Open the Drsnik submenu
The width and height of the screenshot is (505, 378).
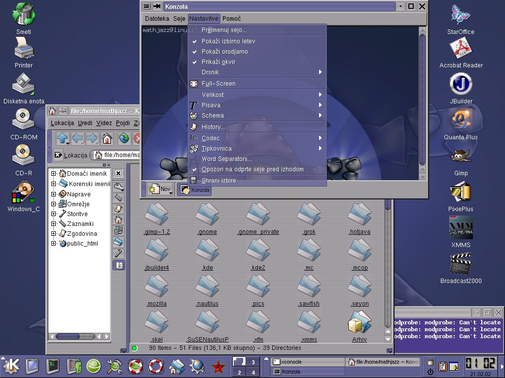[257, 72]
